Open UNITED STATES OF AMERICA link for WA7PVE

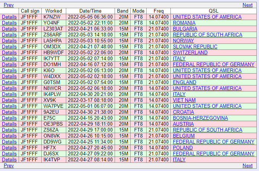pos(207,106)
